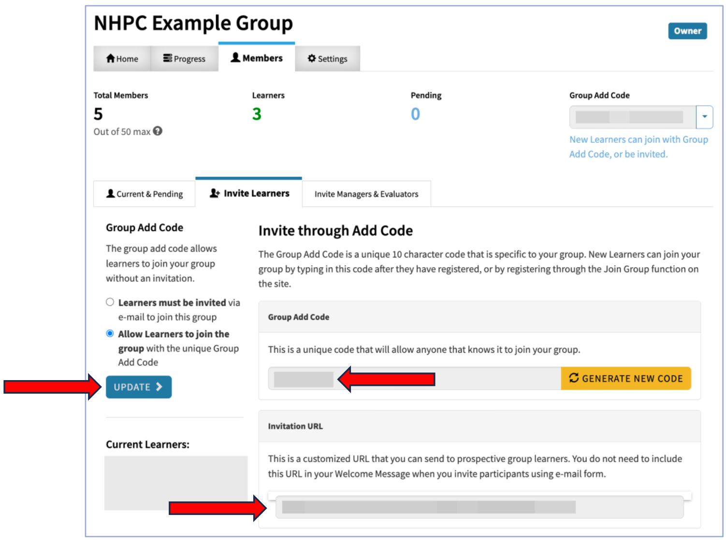Click the Pending count number

(415, 114)
